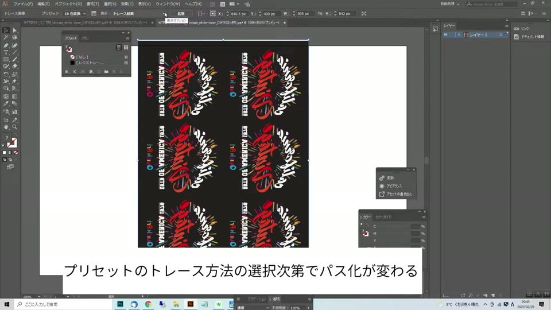This screenshot has height=310, width=551.
Task: Select the Rotate tool
Action: click(6, 75)
